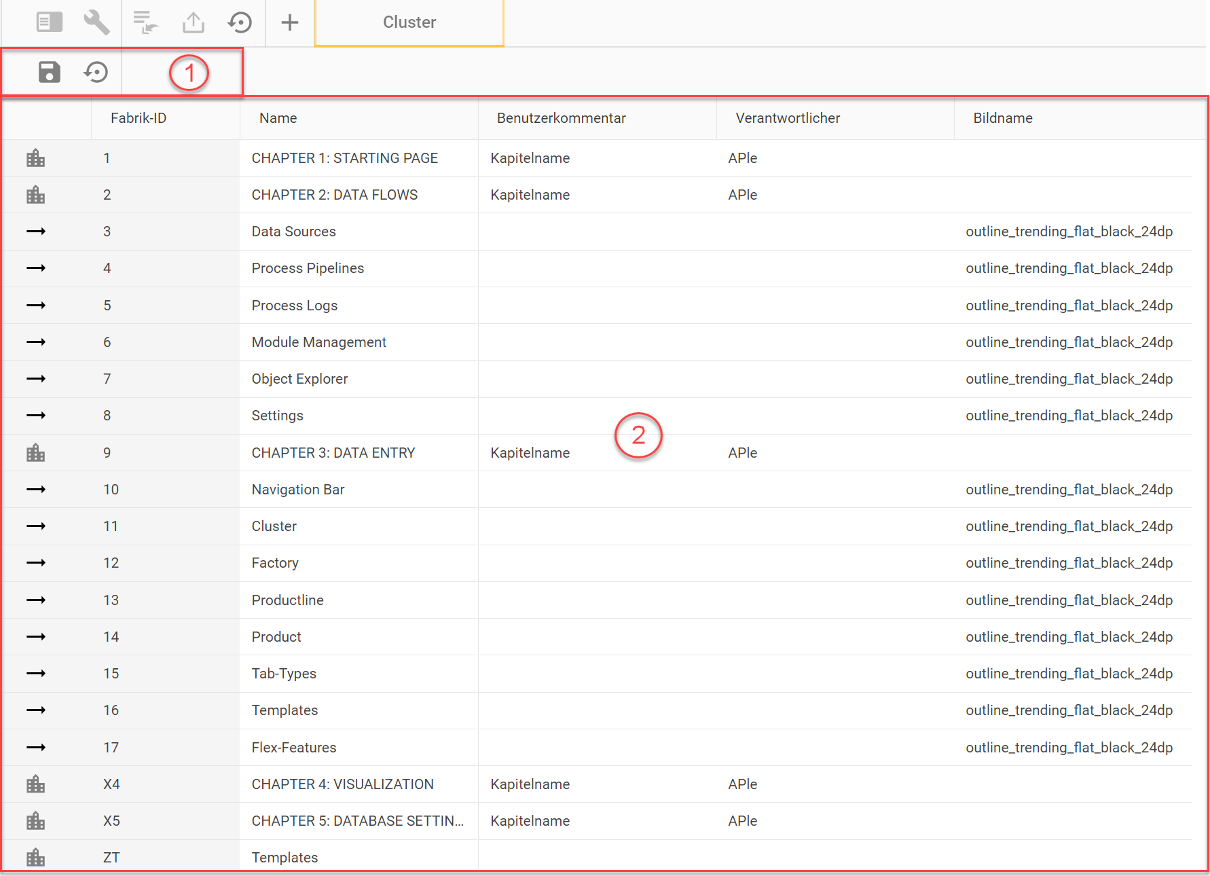
Task: Click the import list icon with arrow
Action: point(145,22)
